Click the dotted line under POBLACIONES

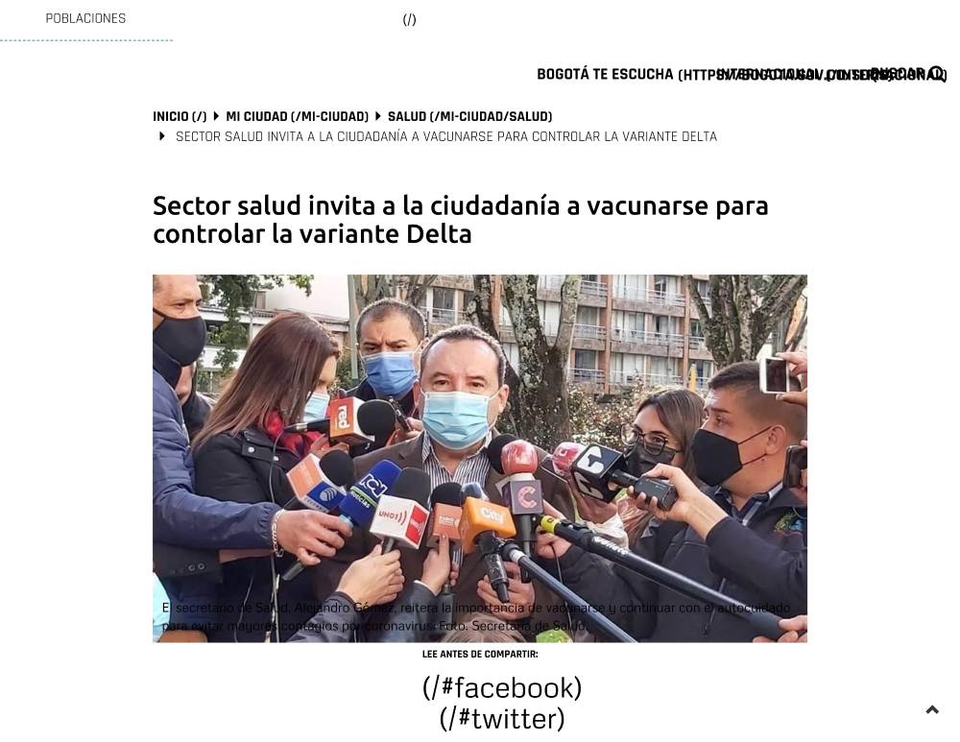click(86, 40)
